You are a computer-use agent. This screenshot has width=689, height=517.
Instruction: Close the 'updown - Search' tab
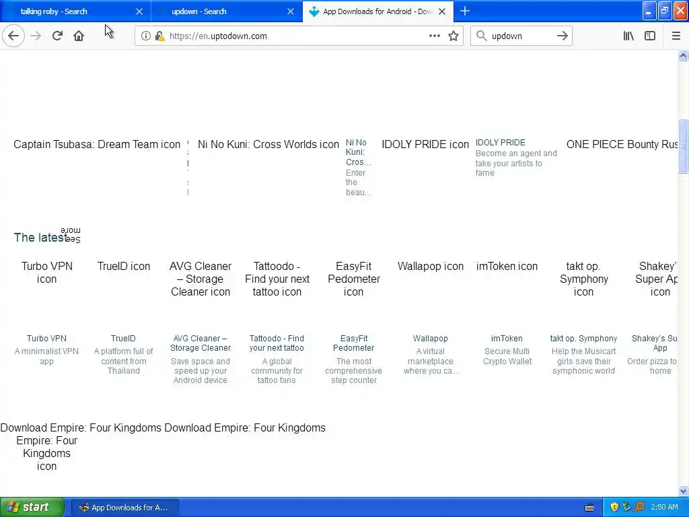(x=291, y=11)
